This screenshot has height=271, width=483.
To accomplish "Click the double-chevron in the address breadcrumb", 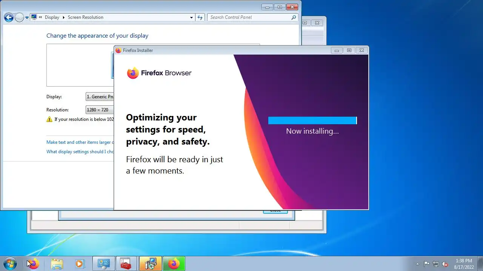I will pyautogui.click(x=40, y=17).
